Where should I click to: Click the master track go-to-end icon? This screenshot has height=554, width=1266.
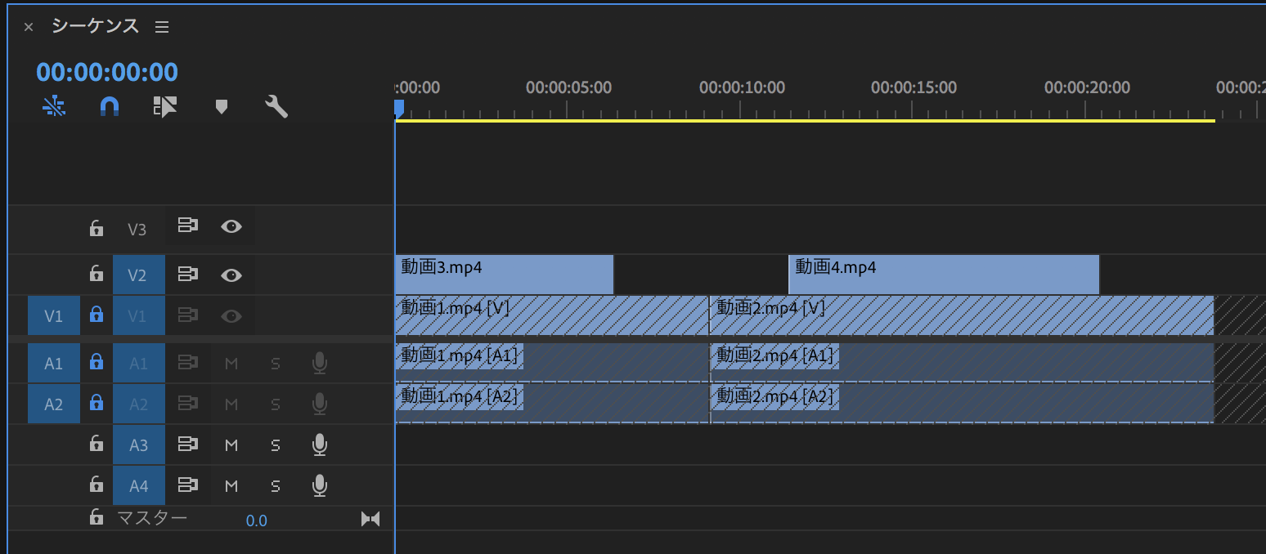[x=370, y=519]
